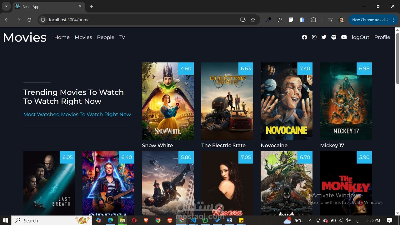Open Chrome's three-dot menu
The width and height of the screenshot is (400, 225).
393,20
